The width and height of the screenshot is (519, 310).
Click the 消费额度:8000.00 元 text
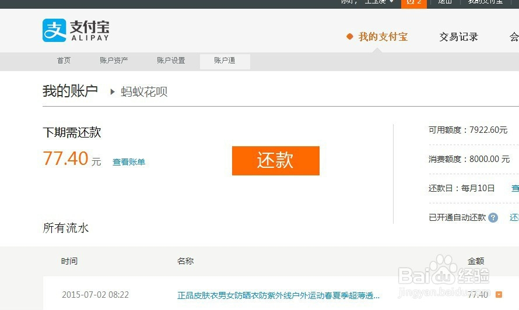469,159
